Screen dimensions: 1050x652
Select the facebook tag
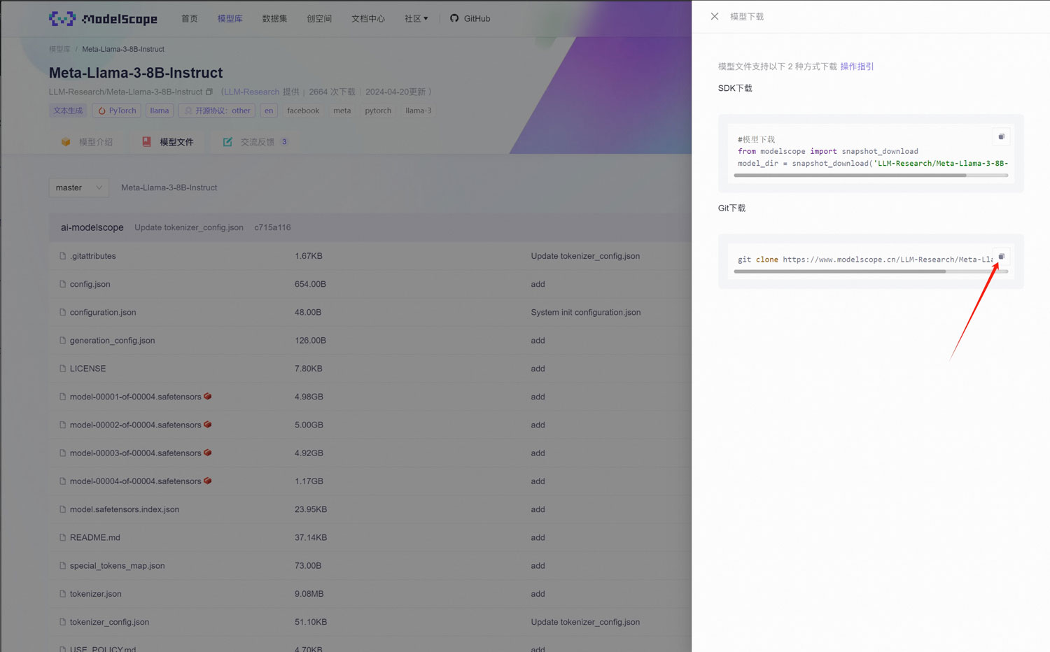coord(303,111)
